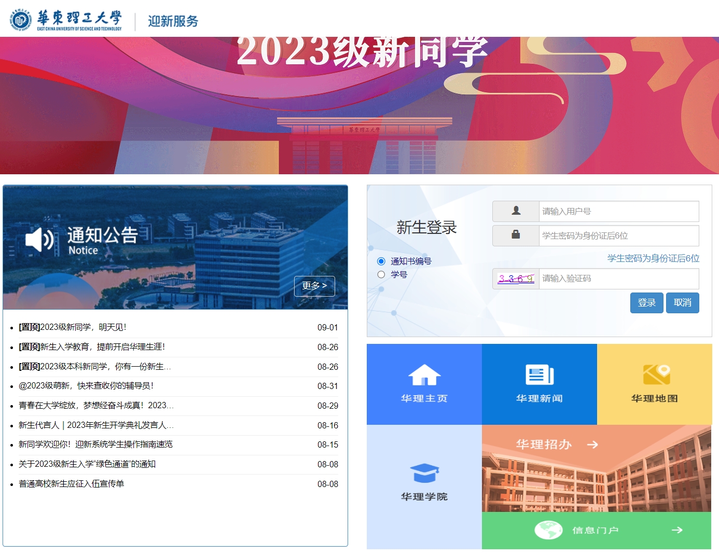Click the map pin icon on 华理地图 tile
The image size is (719, 556).
(x=657, y=374)
